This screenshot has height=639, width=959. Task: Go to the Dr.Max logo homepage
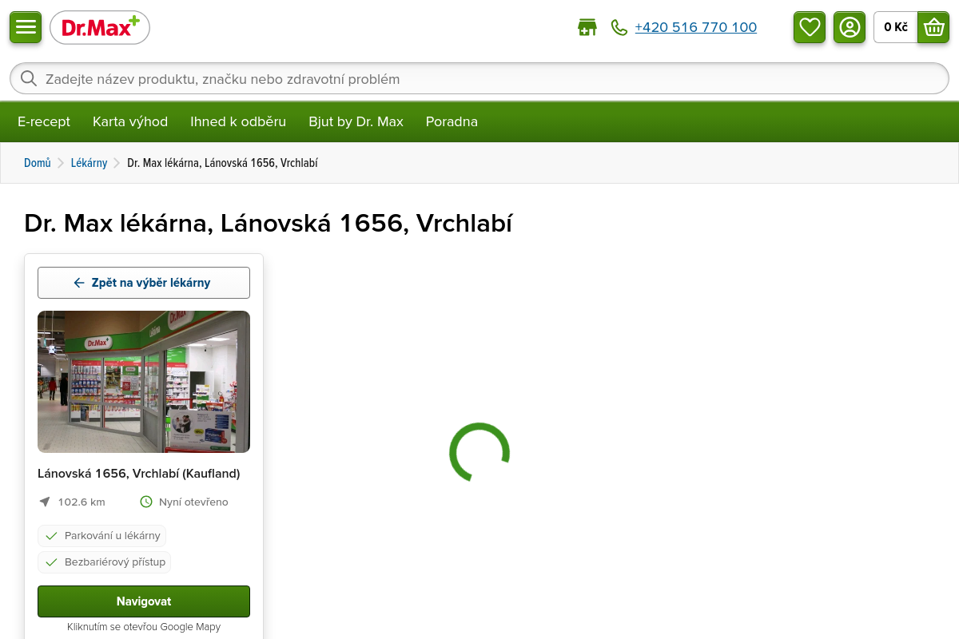(100, 28)
